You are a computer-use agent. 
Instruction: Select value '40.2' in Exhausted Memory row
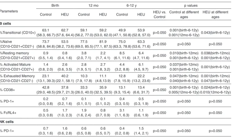pos(65,76)
